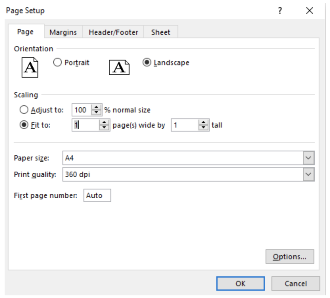Click the pages wide input field
The image size is (330, 298).
pos(85,125)
